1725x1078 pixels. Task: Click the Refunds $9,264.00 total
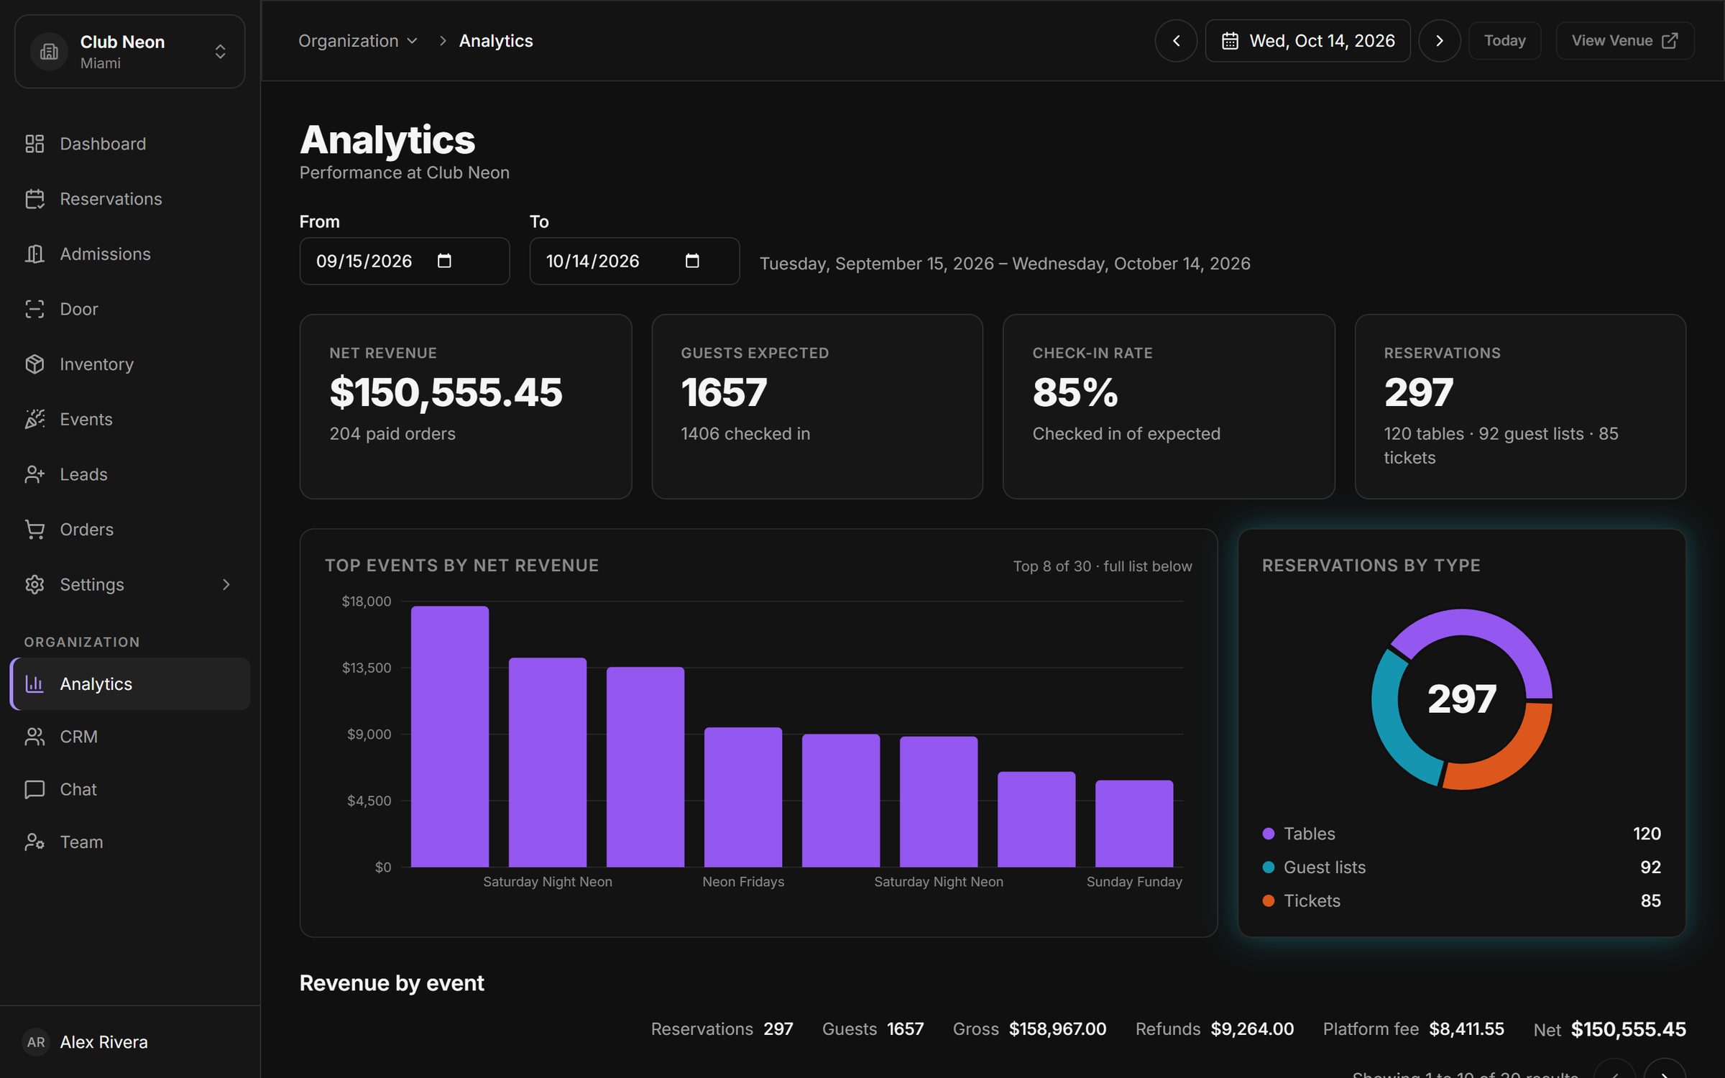point(1215,1029)
